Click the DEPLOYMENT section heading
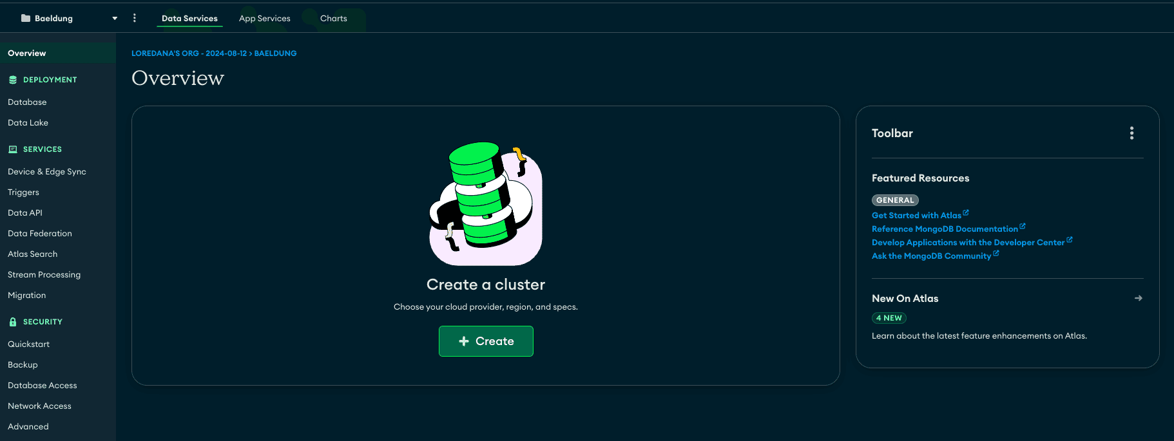1174x441 pixels. click(x=50, y=80)
